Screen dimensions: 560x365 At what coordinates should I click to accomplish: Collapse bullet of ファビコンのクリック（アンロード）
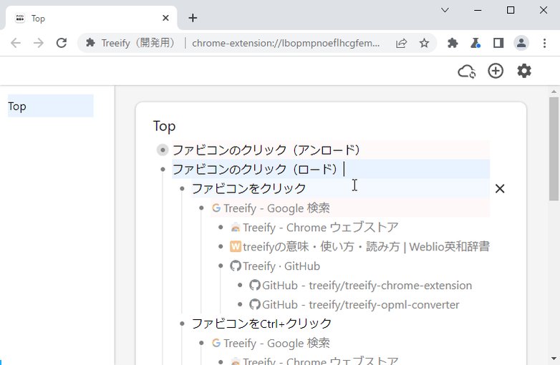point(163,150)
